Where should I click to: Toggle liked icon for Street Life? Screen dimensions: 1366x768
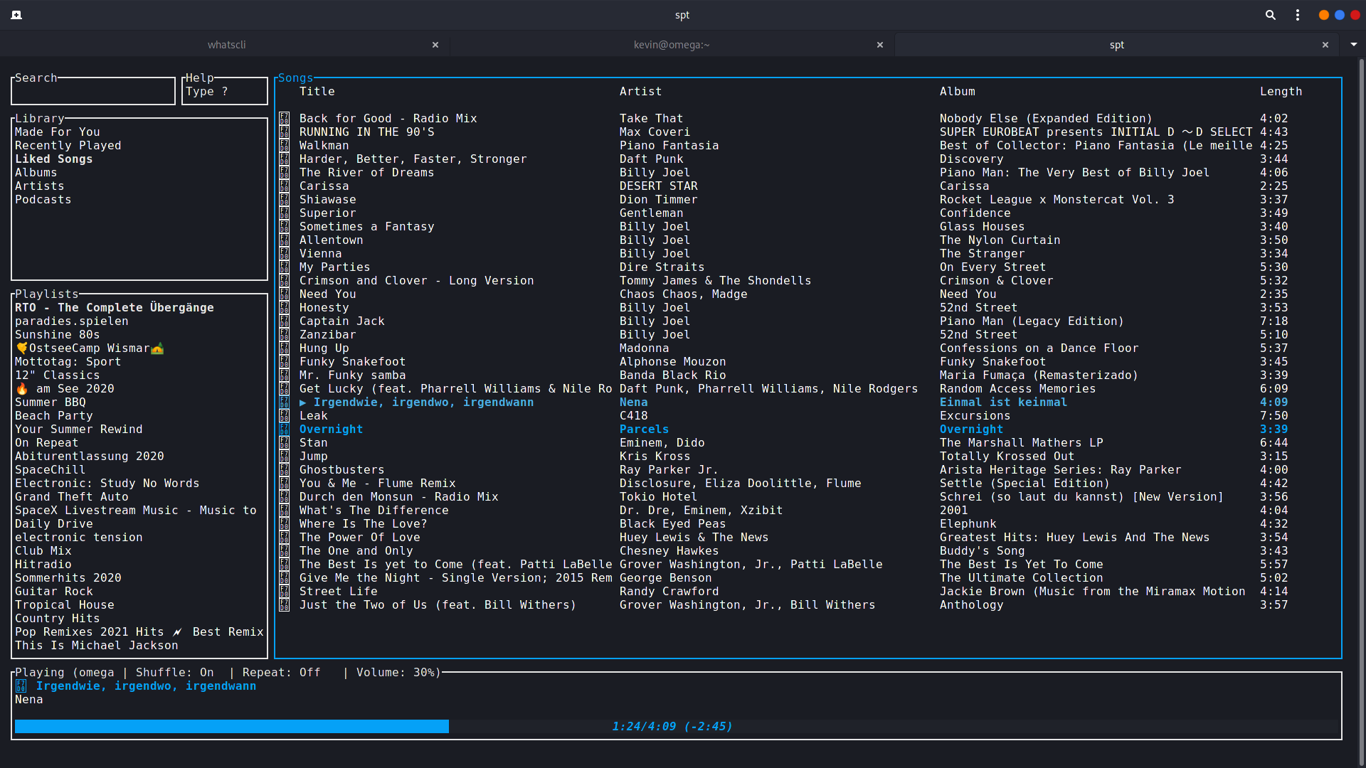285,592
